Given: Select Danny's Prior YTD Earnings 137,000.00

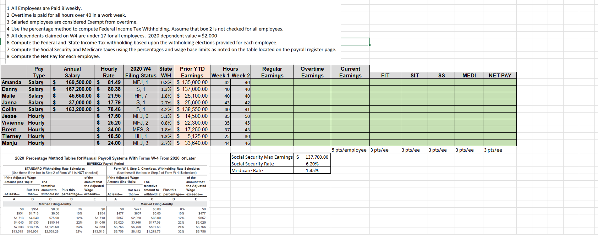Looking at the screenshot, I should (192, 89).
